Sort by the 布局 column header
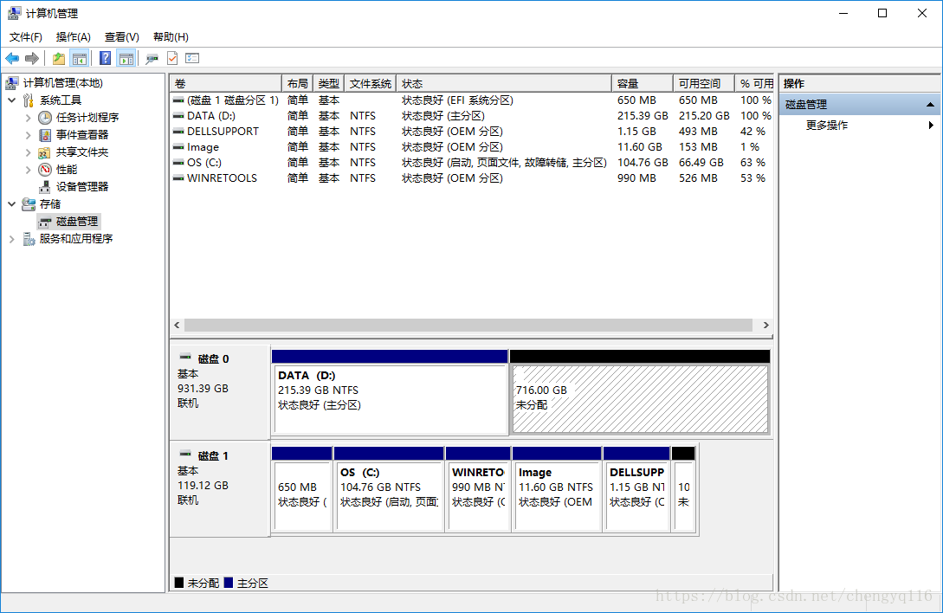 coord(298,84)
